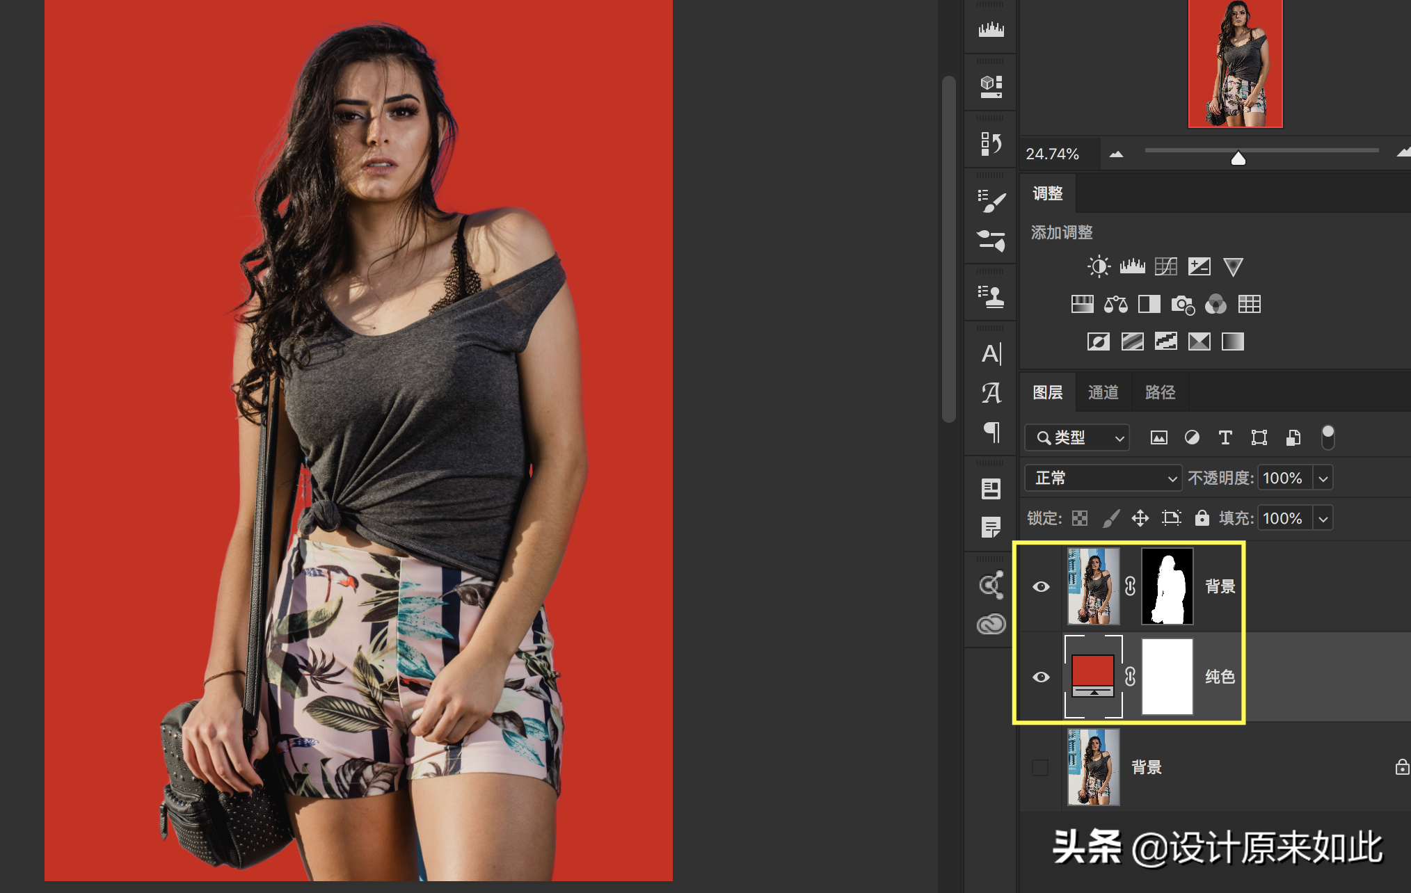
Task: Open the 纯色 red color swatch thumbnail
Action: pos(1093,676)
